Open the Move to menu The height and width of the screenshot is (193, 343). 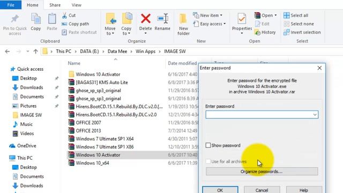click(110, 24)
